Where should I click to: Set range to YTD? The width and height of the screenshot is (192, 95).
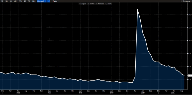(20, 1)
